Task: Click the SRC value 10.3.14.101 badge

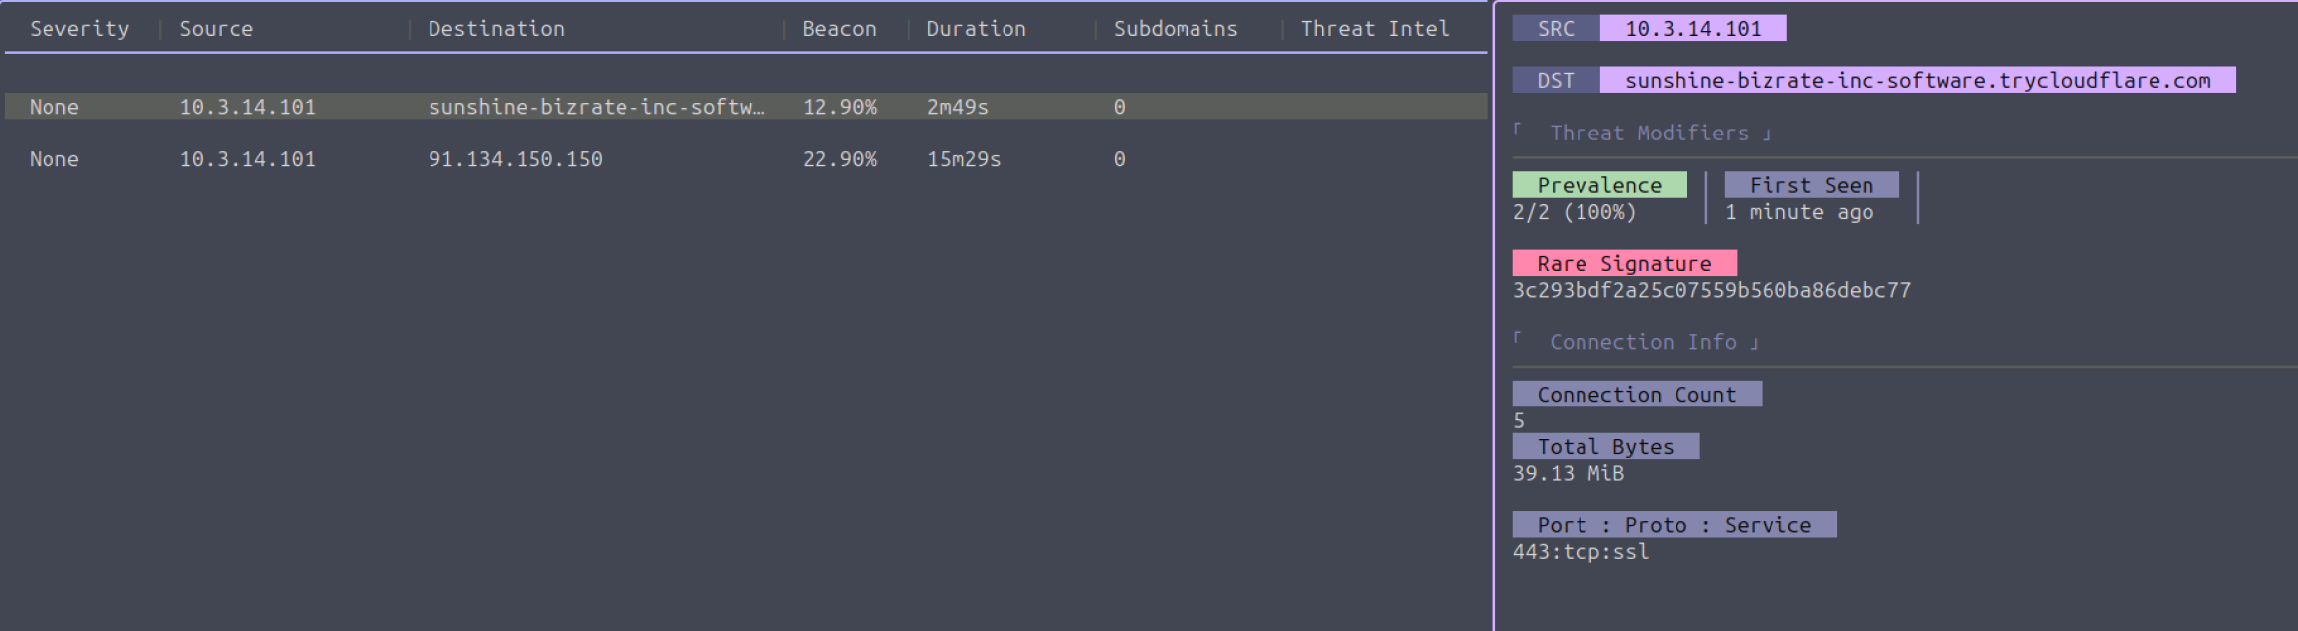Action: 1692,29
